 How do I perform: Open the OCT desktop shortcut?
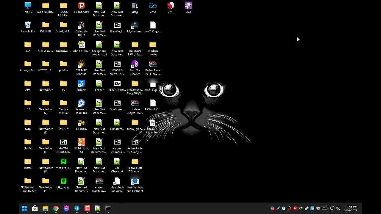click(188, 8)
